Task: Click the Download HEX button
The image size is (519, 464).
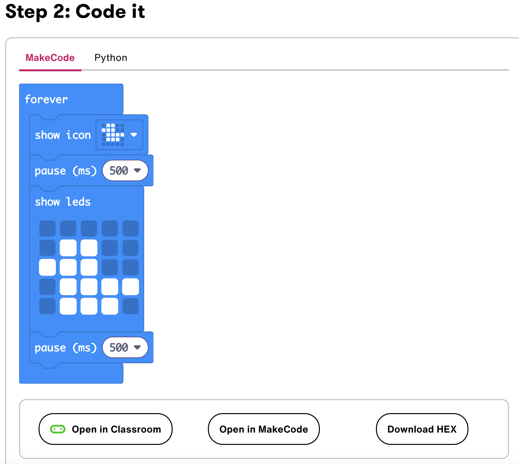Action: pyautogui.click(x=422, y=429)
